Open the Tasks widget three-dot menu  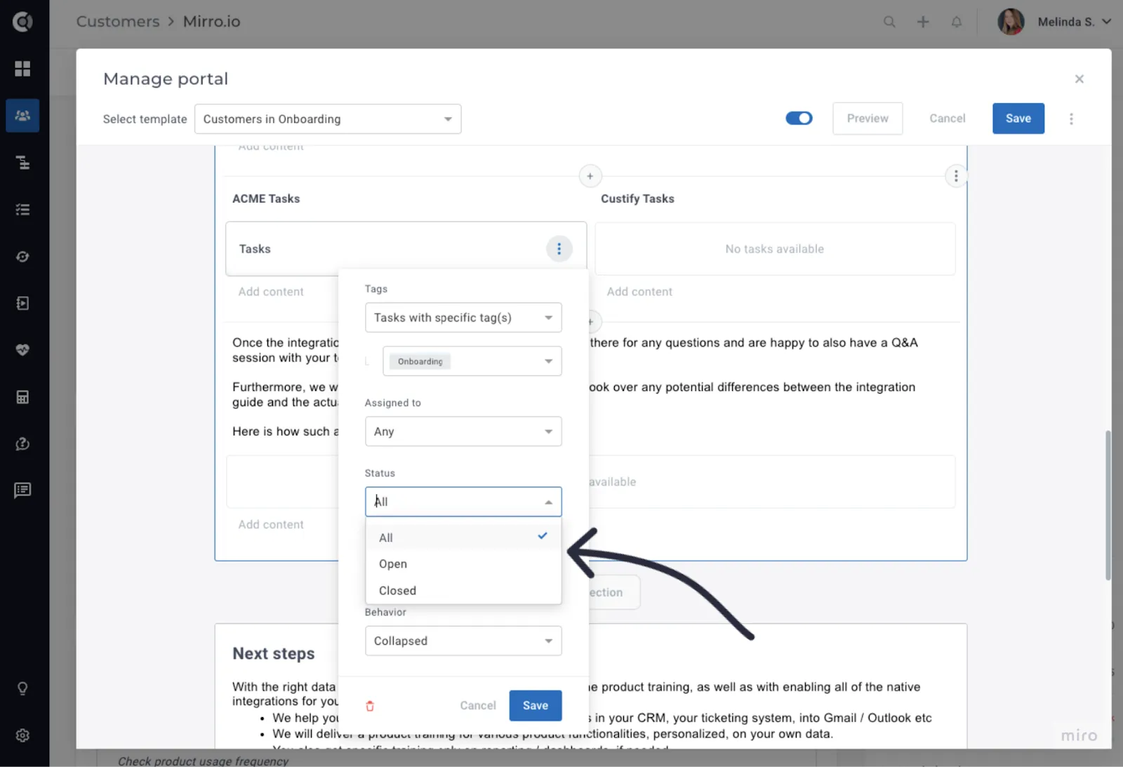coord(559,248)
